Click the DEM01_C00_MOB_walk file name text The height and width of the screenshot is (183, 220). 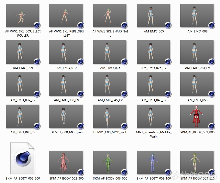pos(110,132)
